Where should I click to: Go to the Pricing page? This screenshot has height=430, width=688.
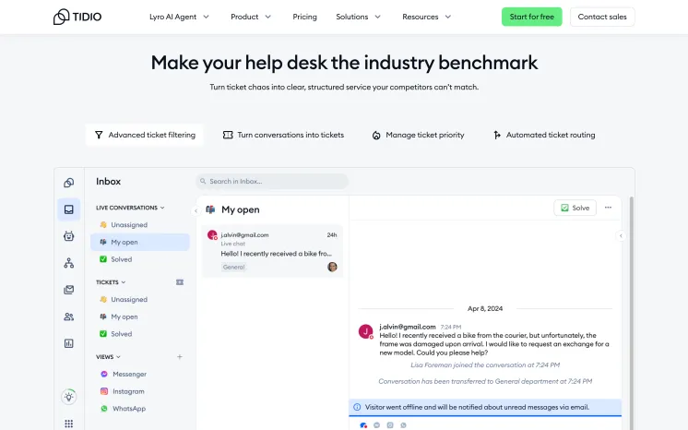point(304,17)
